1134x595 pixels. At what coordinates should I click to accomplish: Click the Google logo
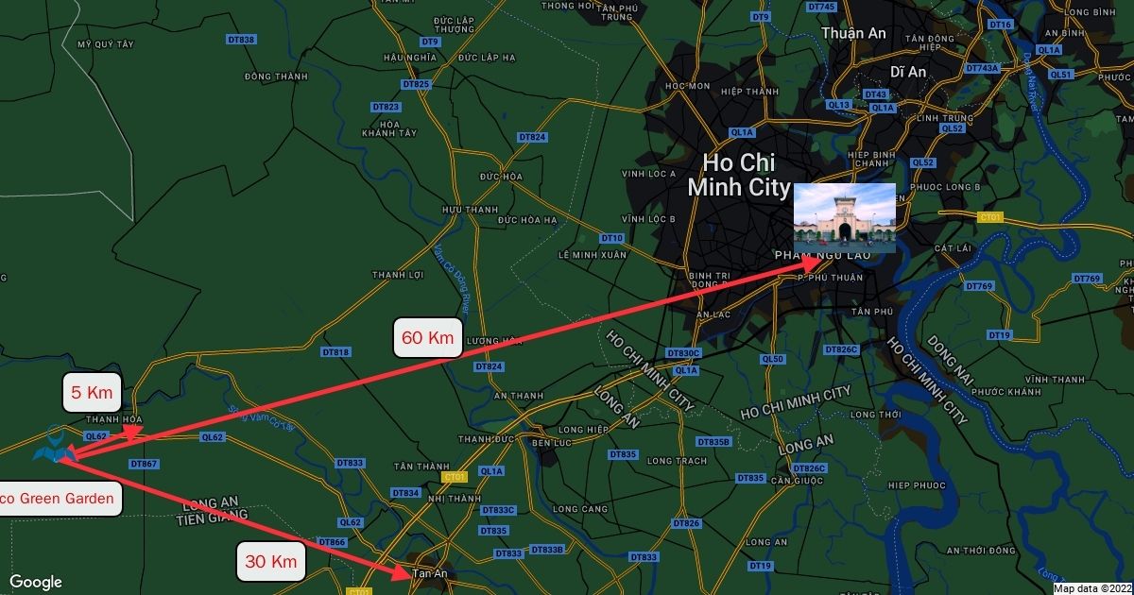pyautogui.click(x=36, y=582)
